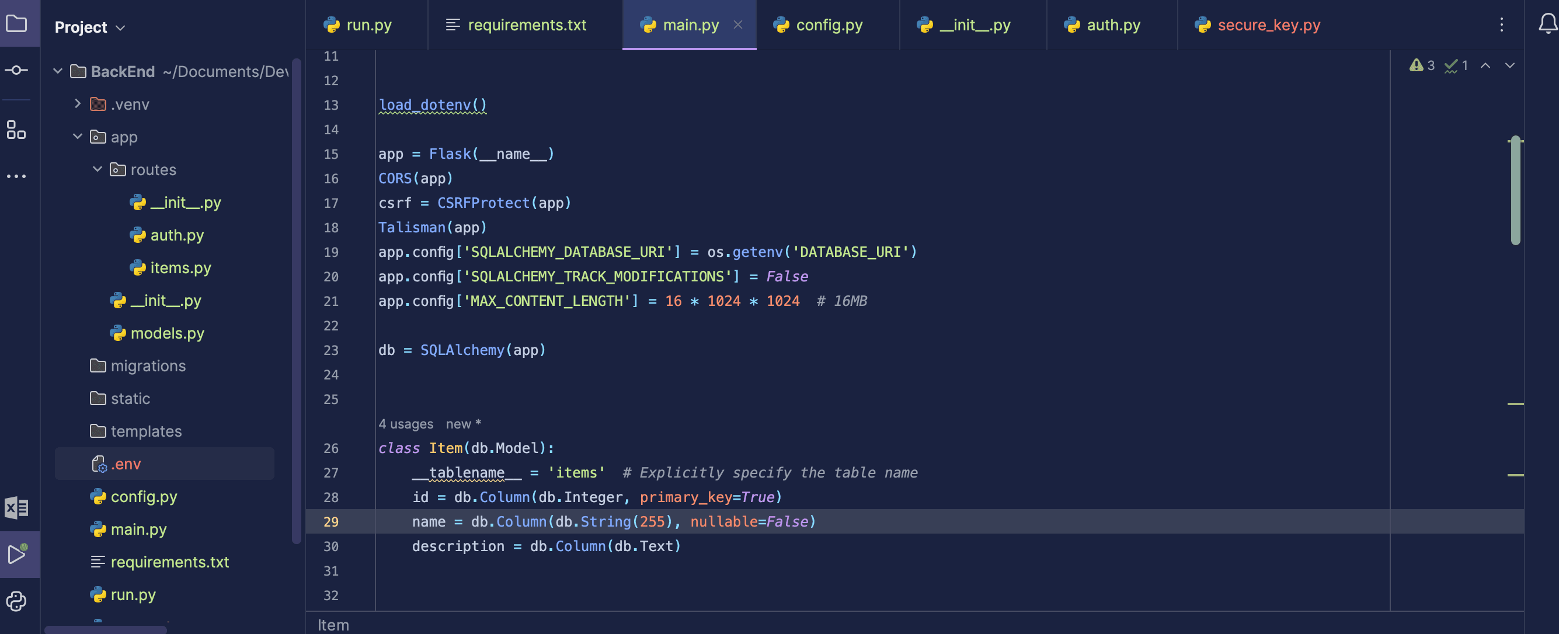The width and height of the screenshot is (1559, 634).
Task: Switch to the requirements.txt tab
Action: 525,25
